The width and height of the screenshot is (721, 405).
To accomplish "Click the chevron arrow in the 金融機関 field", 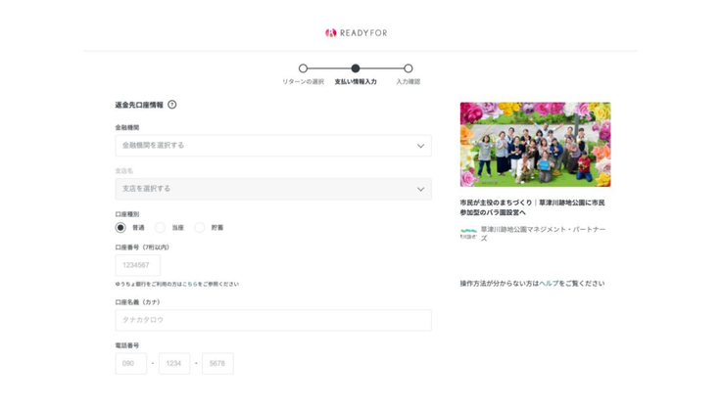I will [x=420, y=146].
